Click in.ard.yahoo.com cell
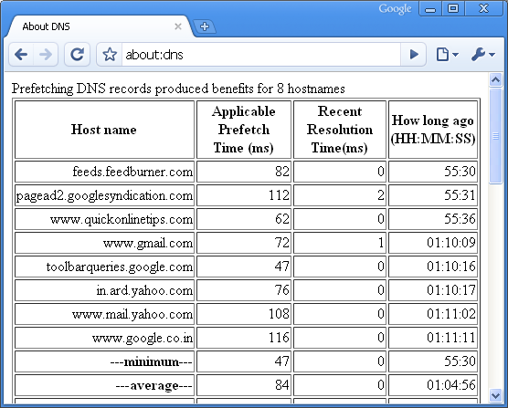Image resolution: width=508 pixels, height=408 pixels. pyautogui.click(x=104, y=290)
